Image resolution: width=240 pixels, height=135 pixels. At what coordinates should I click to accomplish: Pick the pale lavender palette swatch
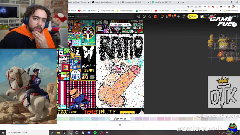(x=153, y=118)
